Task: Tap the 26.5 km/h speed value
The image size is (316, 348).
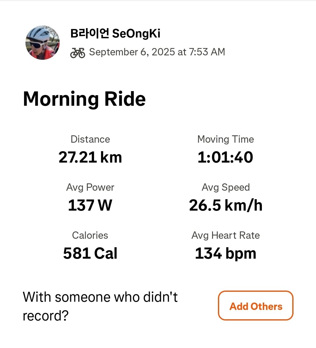Action: click(226, 205)
